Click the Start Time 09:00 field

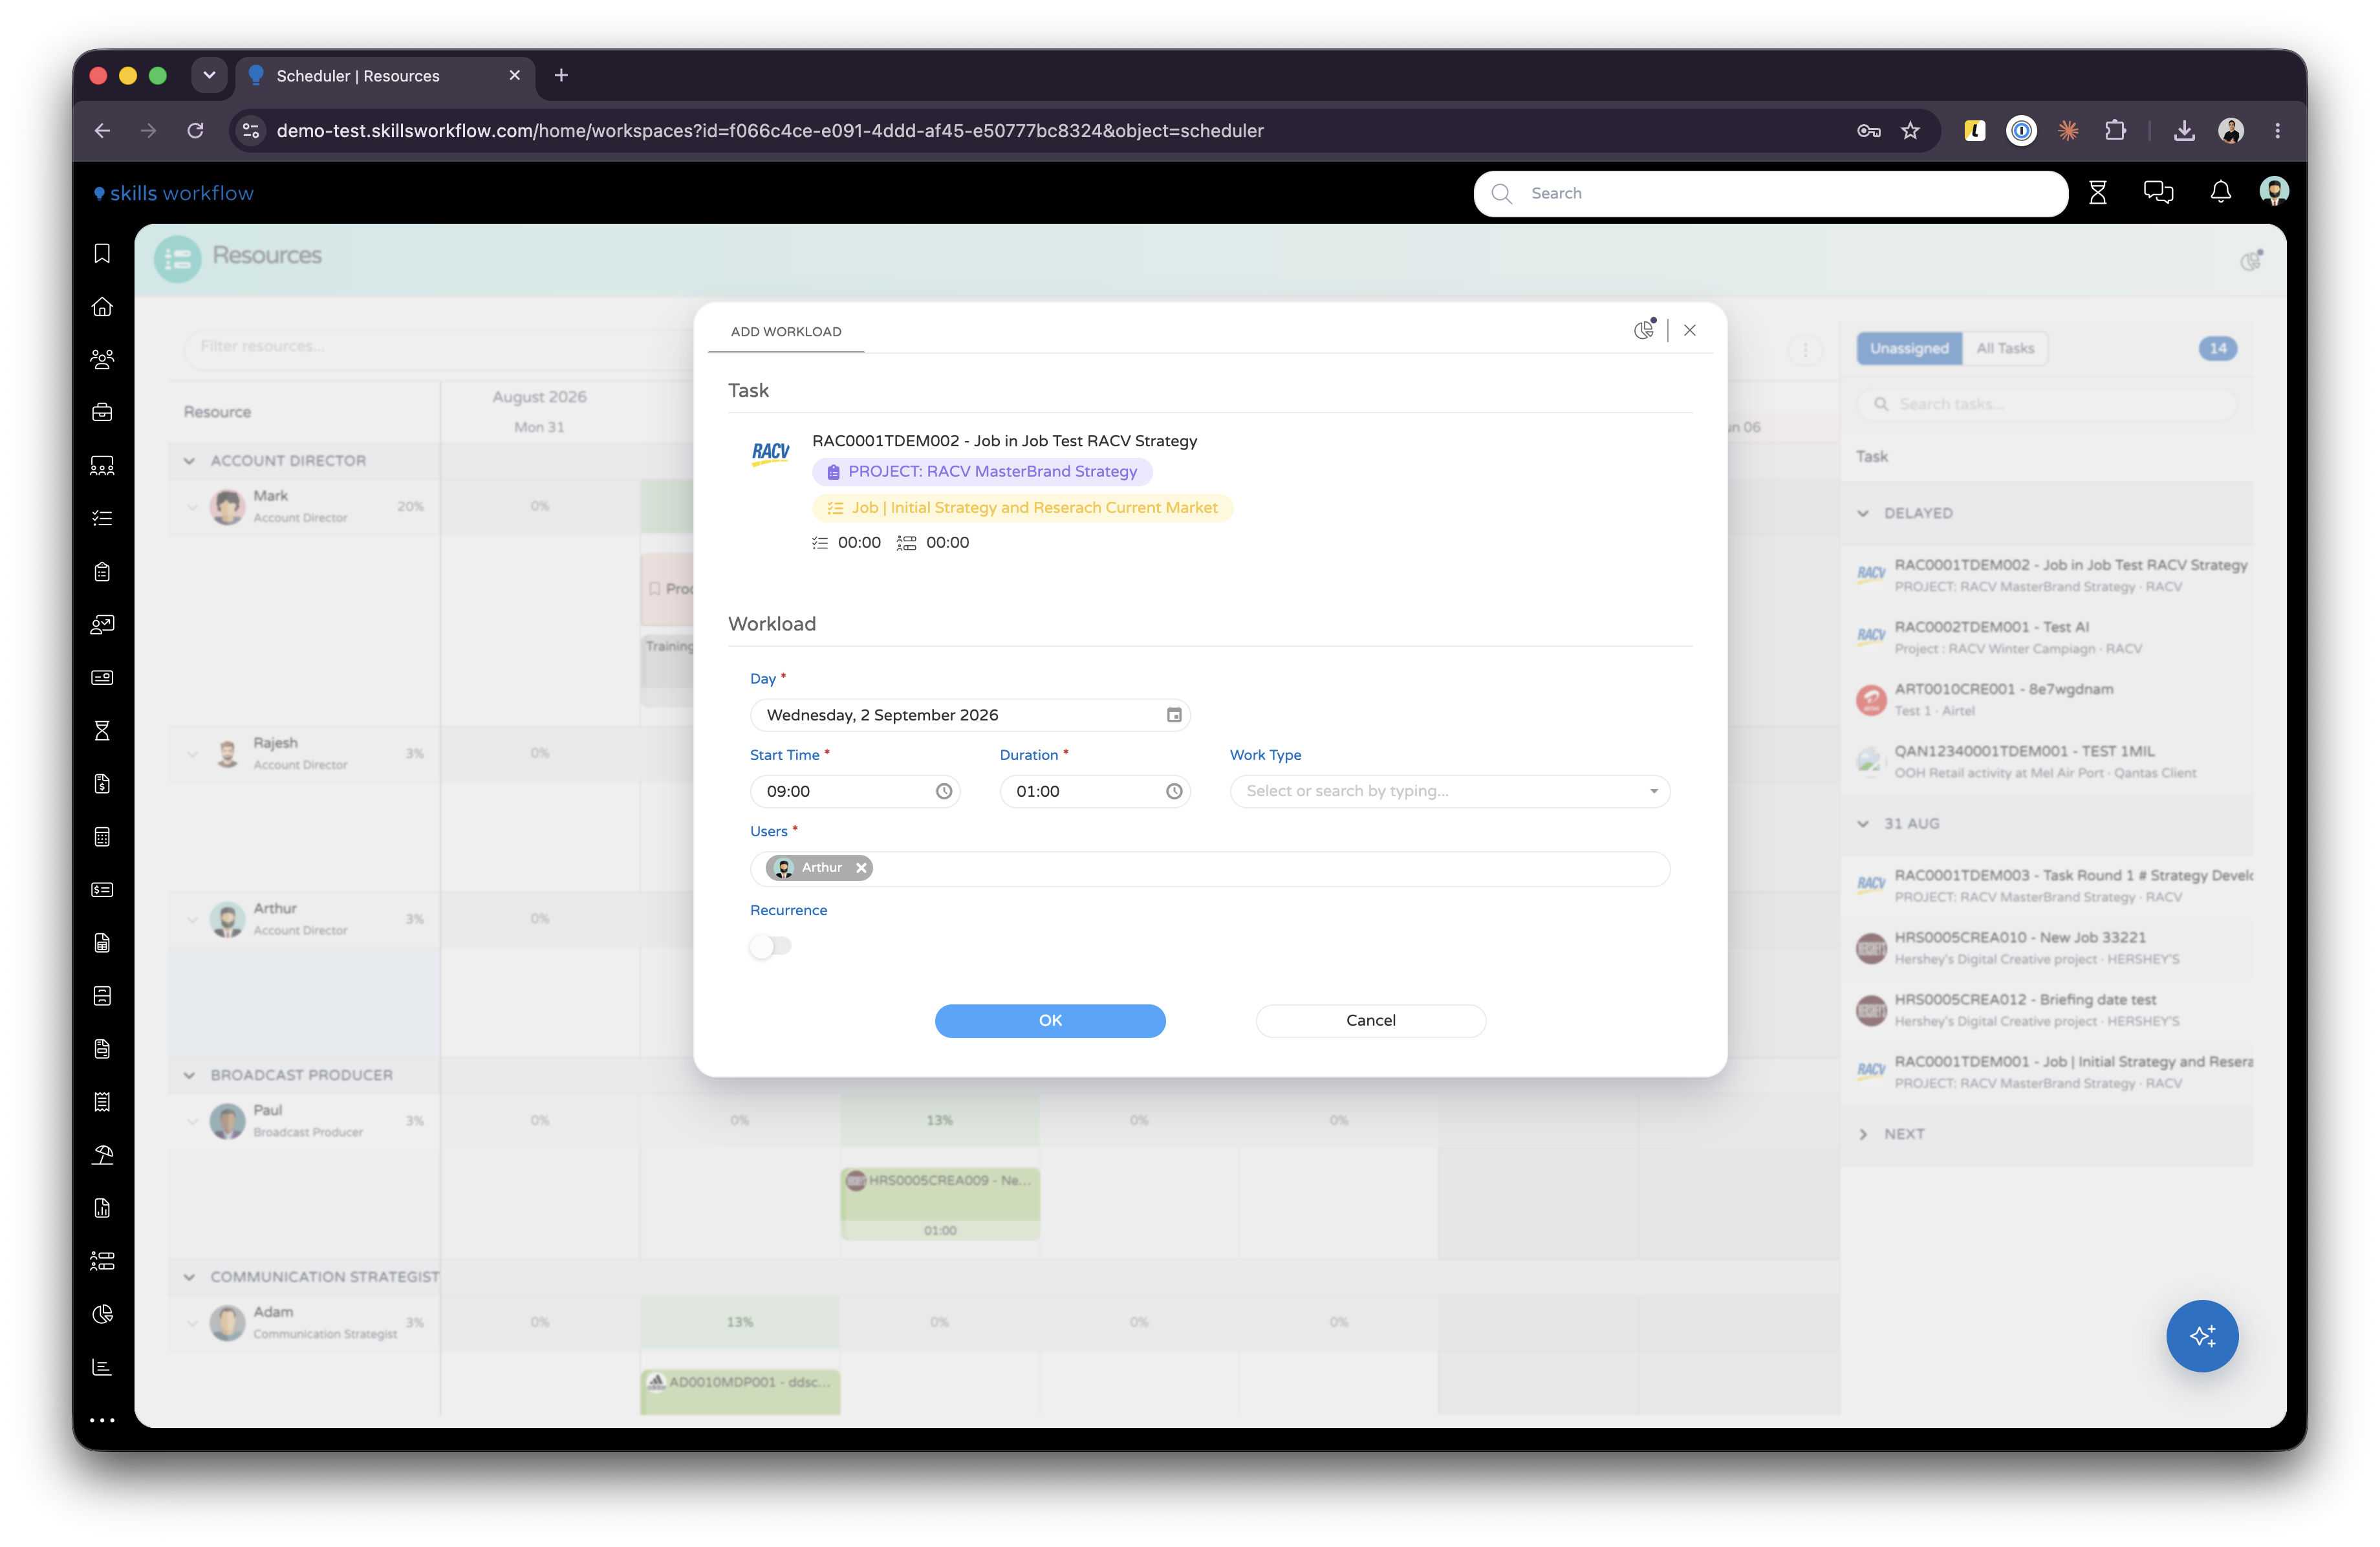pyautogui.click(x=854, y=792)
